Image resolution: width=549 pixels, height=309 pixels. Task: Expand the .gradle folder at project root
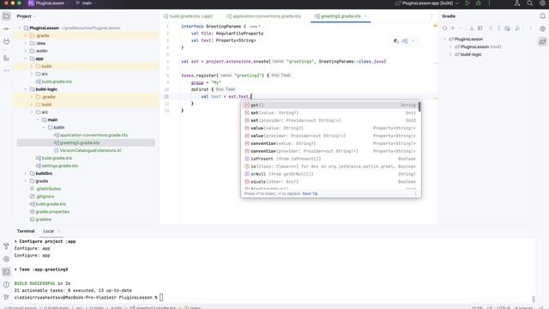(x=26, y=36)
